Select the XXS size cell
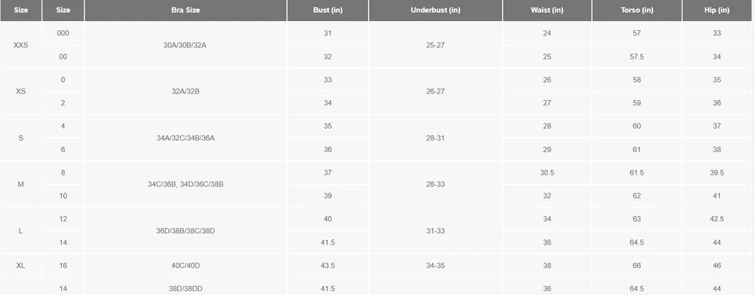 (x=20, y=44)
